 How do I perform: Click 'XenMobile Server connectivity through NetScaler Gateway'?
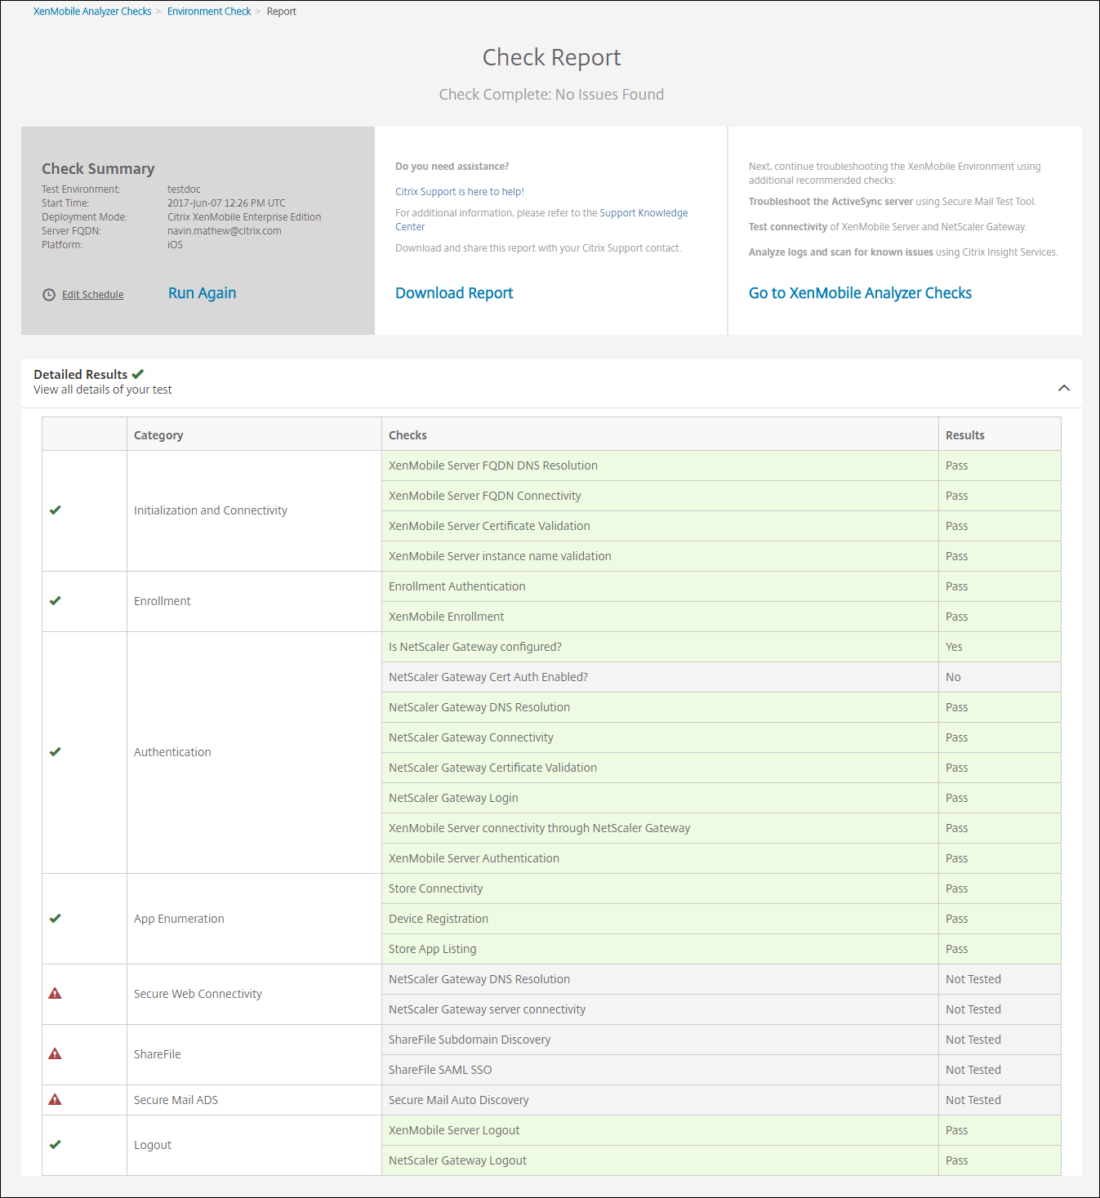point(660,828)
